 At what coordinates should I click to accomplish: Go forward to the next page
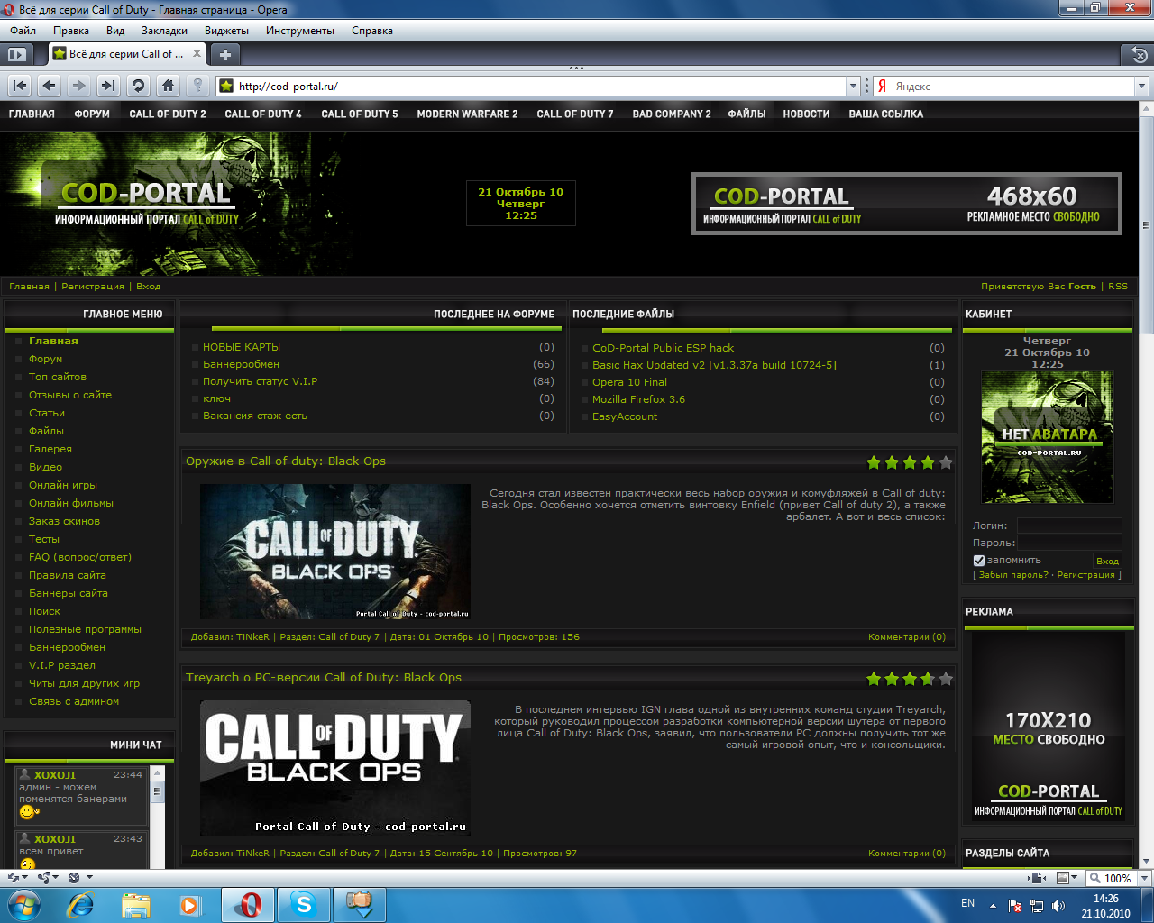78,86
